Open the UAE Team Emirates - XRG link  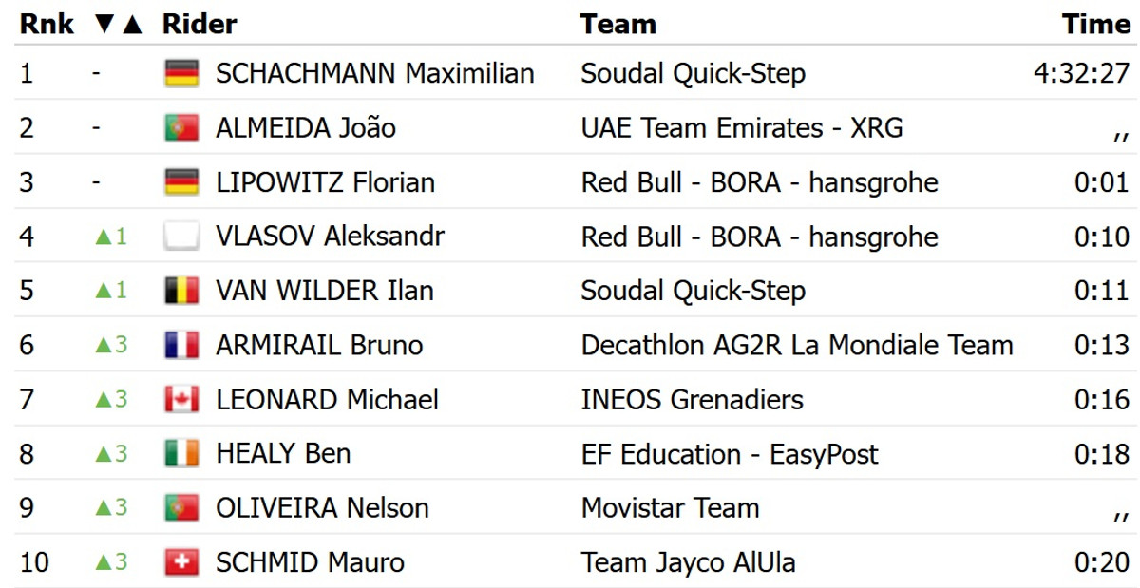coord(741,127)
